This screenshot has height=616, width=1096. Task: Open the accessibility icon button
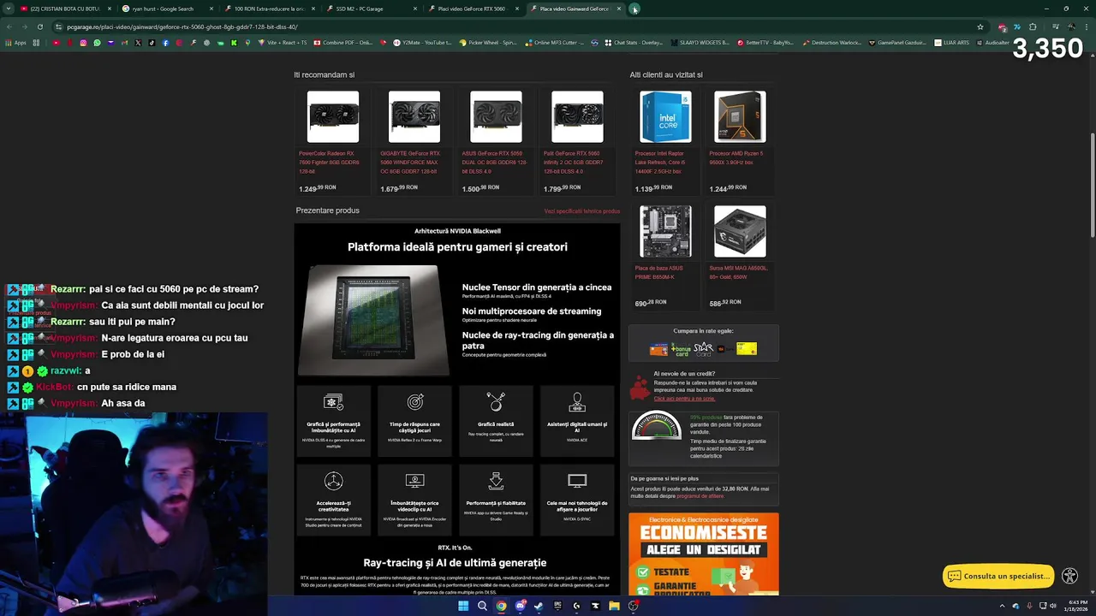point(1069,576)
